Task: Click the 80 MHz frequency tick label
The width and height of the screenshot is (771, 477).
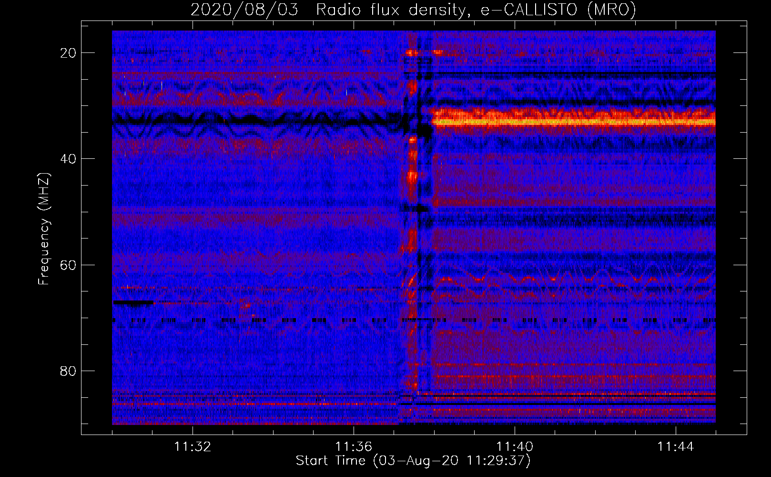Action: tap(68, 371)
